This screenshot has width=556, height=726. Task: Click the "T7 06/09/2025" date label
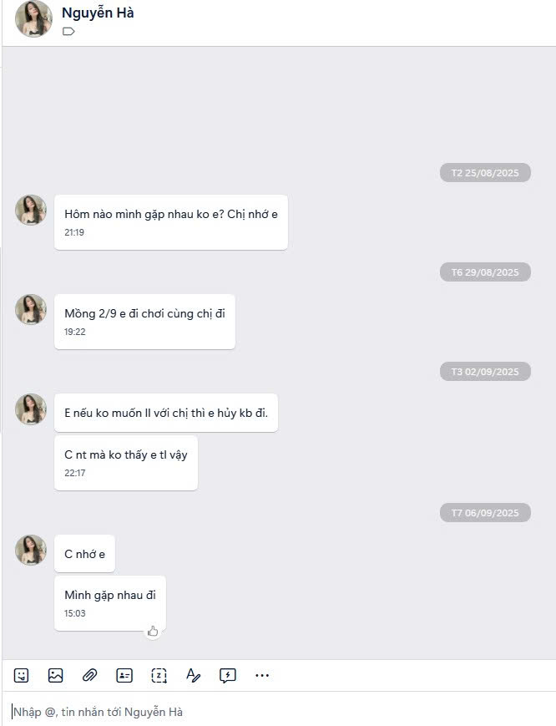click(x=485, y=513)
